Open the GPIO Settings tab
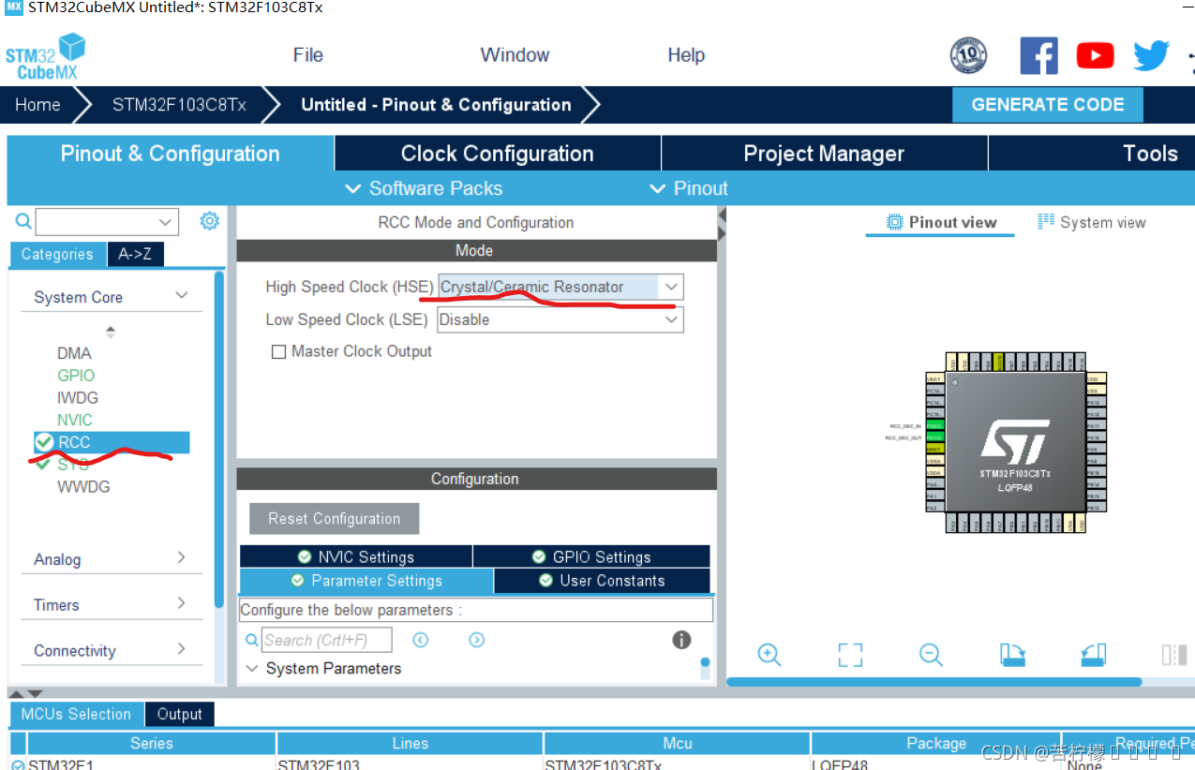This screenshot has height=770, width=1195. click(x=591, y=556)
